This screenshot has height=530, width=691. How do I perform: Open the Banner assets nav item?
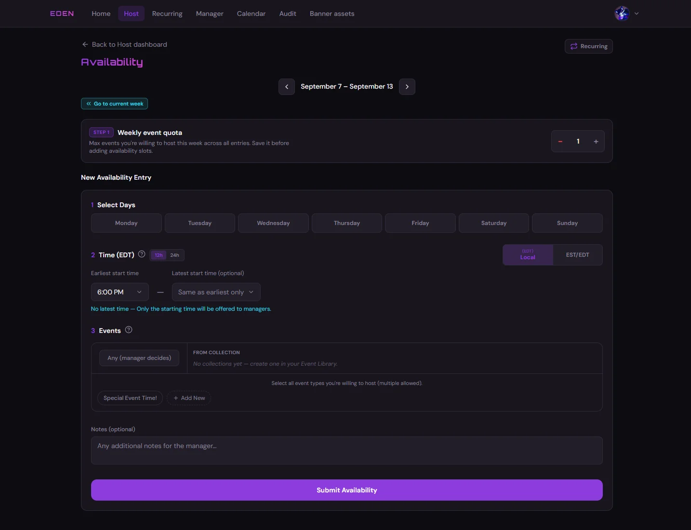332,13
